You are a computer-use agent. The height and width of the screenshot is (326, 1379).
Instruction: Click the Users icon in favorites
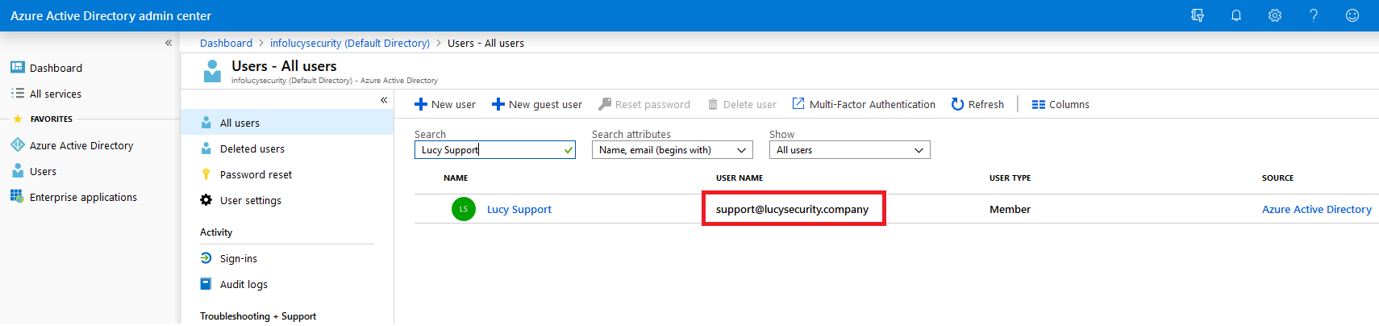pyautogui.click(x=18, y=170)
